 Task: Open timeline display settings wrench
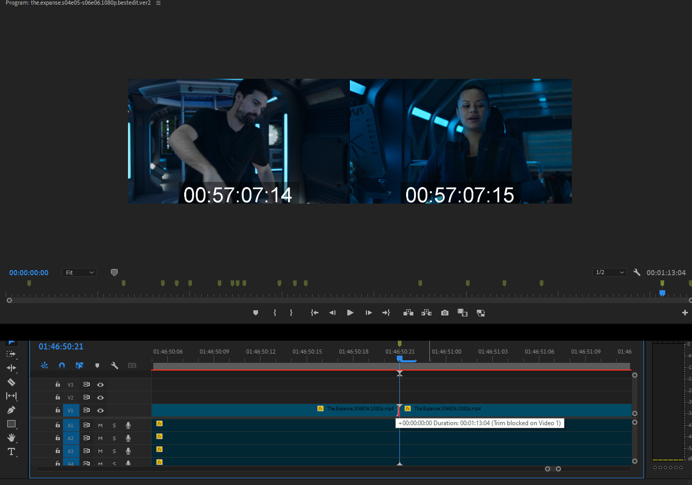[x=115, y=365]
